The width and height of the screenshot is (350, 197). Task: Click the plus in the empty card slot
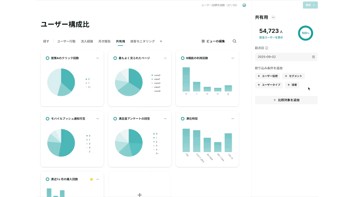tap(139, 195)
